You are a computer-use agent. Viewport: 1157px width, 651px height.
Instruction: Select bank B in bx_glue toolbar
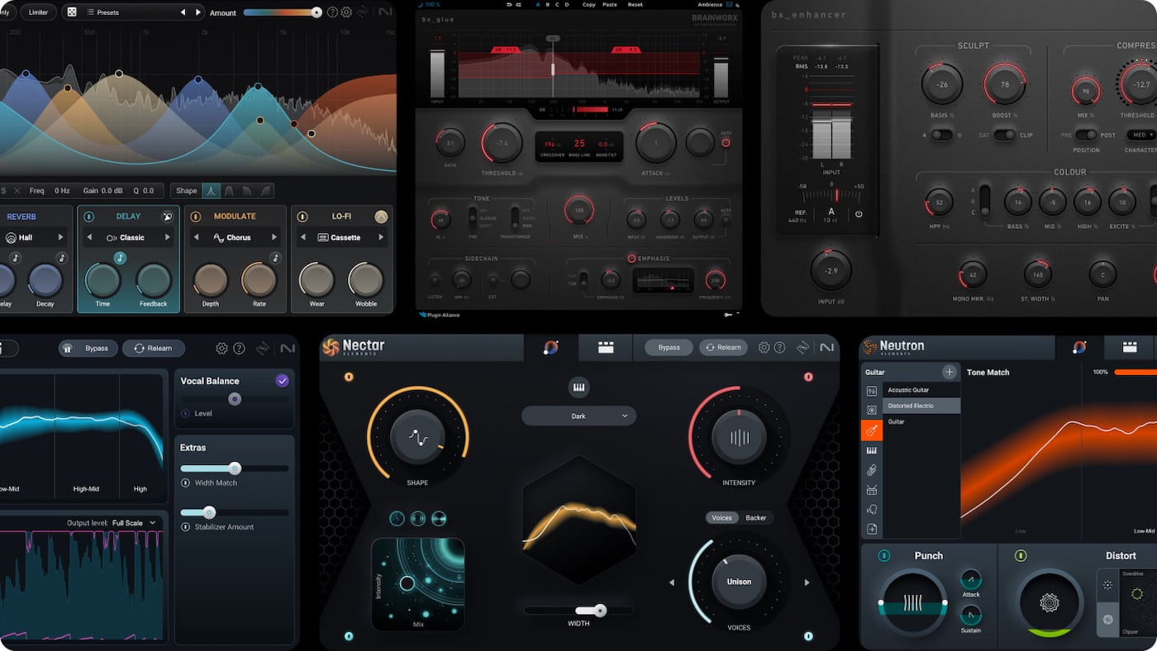coord(549,4)
